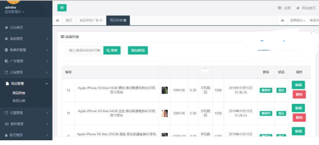Click the home icon beside 后台首页
This screenshot has width=319, height=145.
tap(6, 27)
